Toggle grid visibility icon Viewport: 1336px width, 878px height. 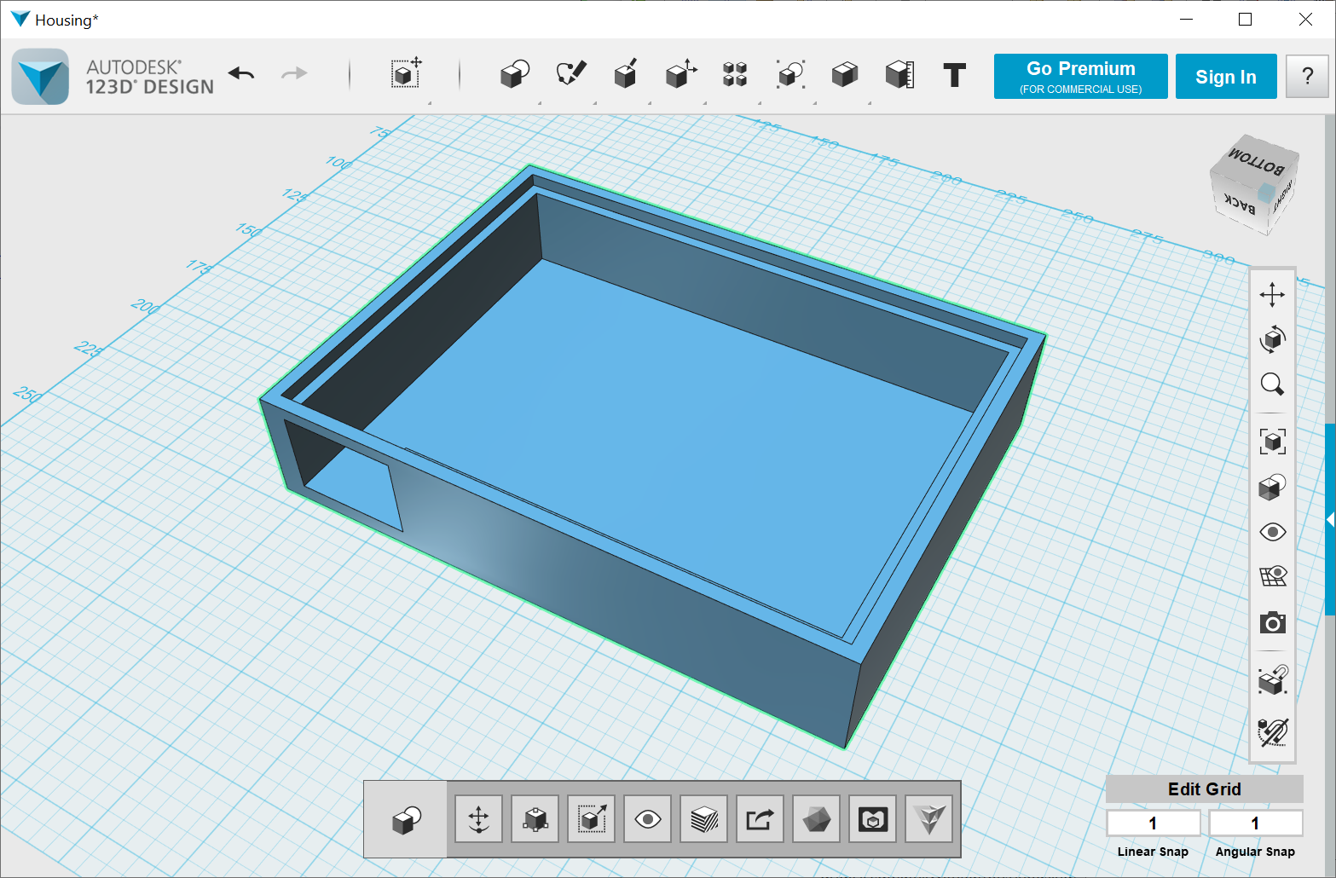(1272, 576)
